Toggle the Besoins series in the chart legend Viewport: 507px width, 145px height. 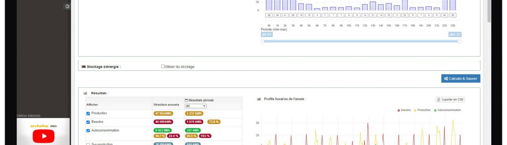[404, 110]
